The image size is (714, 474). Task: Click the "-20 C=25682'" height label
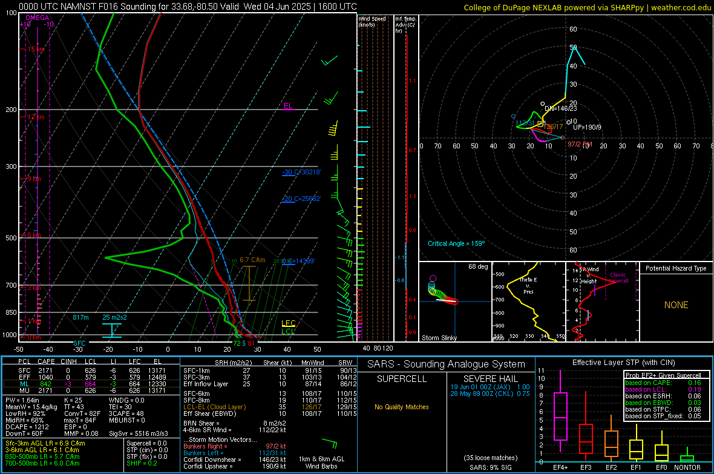click(x=301, y=199)
